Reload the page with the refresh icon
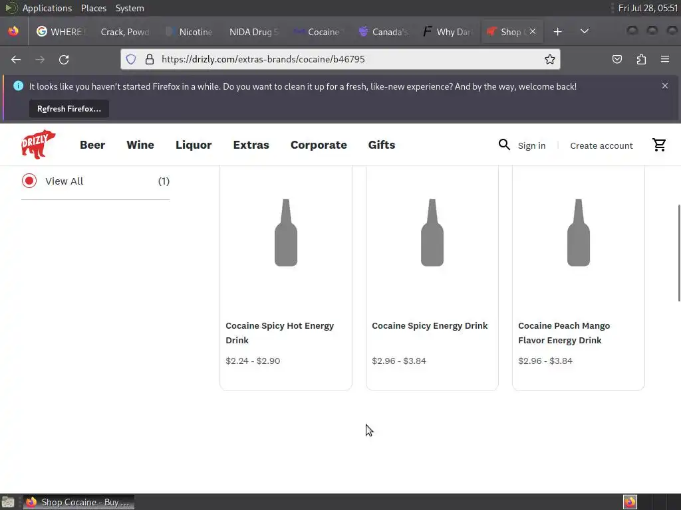The image size is (681, 510). [64, 59]
